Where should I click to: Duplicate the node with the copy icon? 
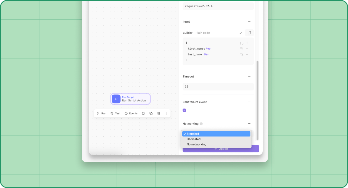[151, 113]
